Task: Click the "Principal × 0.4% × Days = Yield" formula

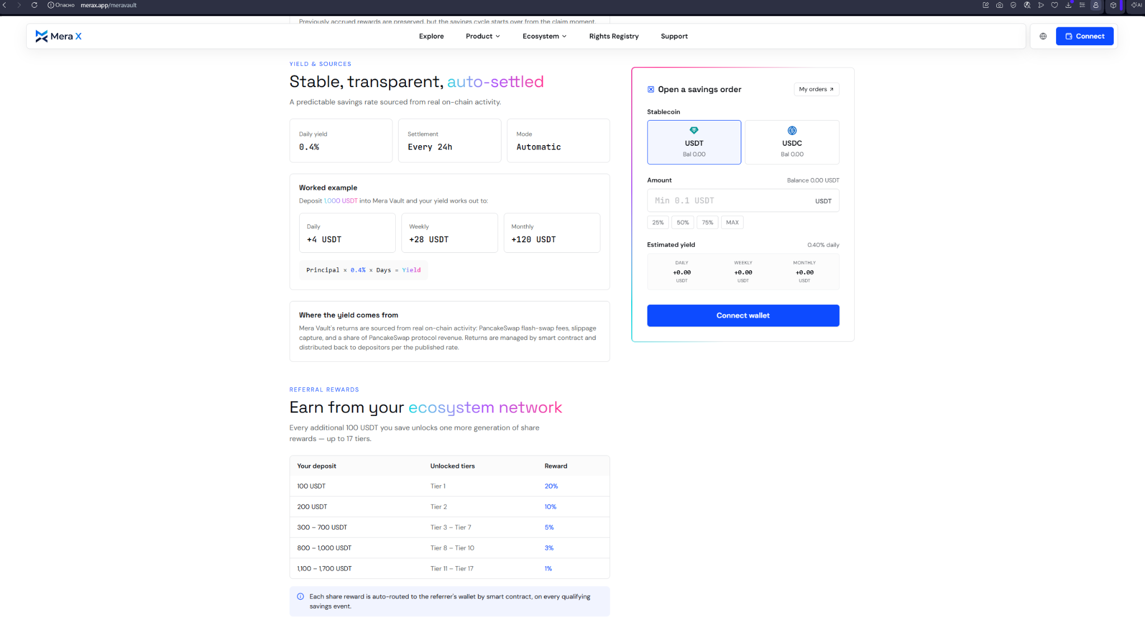Action: tap(363, 270)
